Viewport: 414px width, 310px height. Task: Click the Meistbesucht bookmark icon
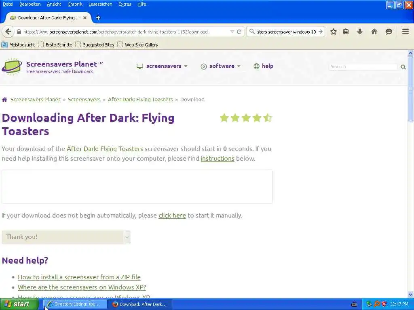point(4,44)
